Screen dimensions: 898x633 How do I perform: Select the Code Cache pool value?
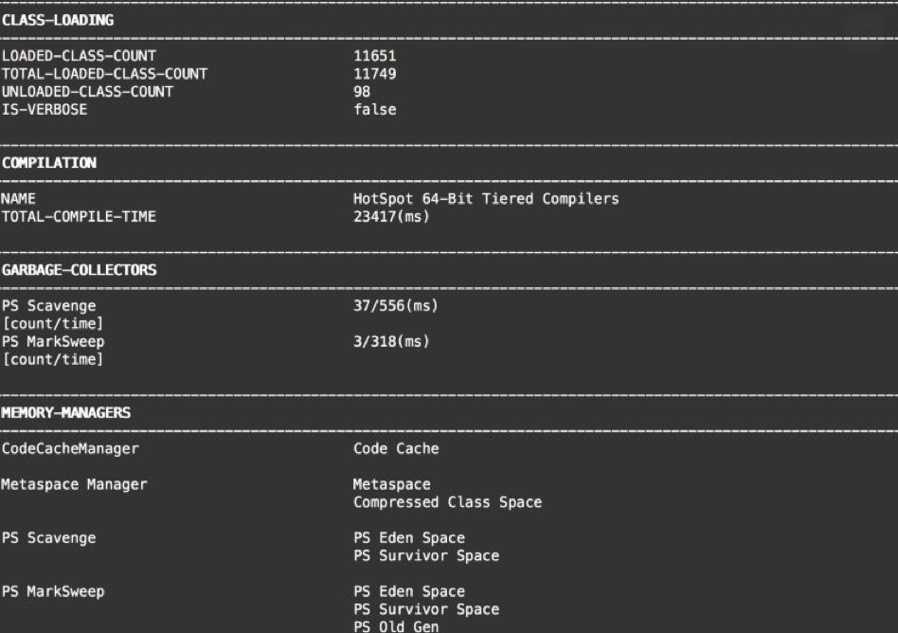coord(396,448)
